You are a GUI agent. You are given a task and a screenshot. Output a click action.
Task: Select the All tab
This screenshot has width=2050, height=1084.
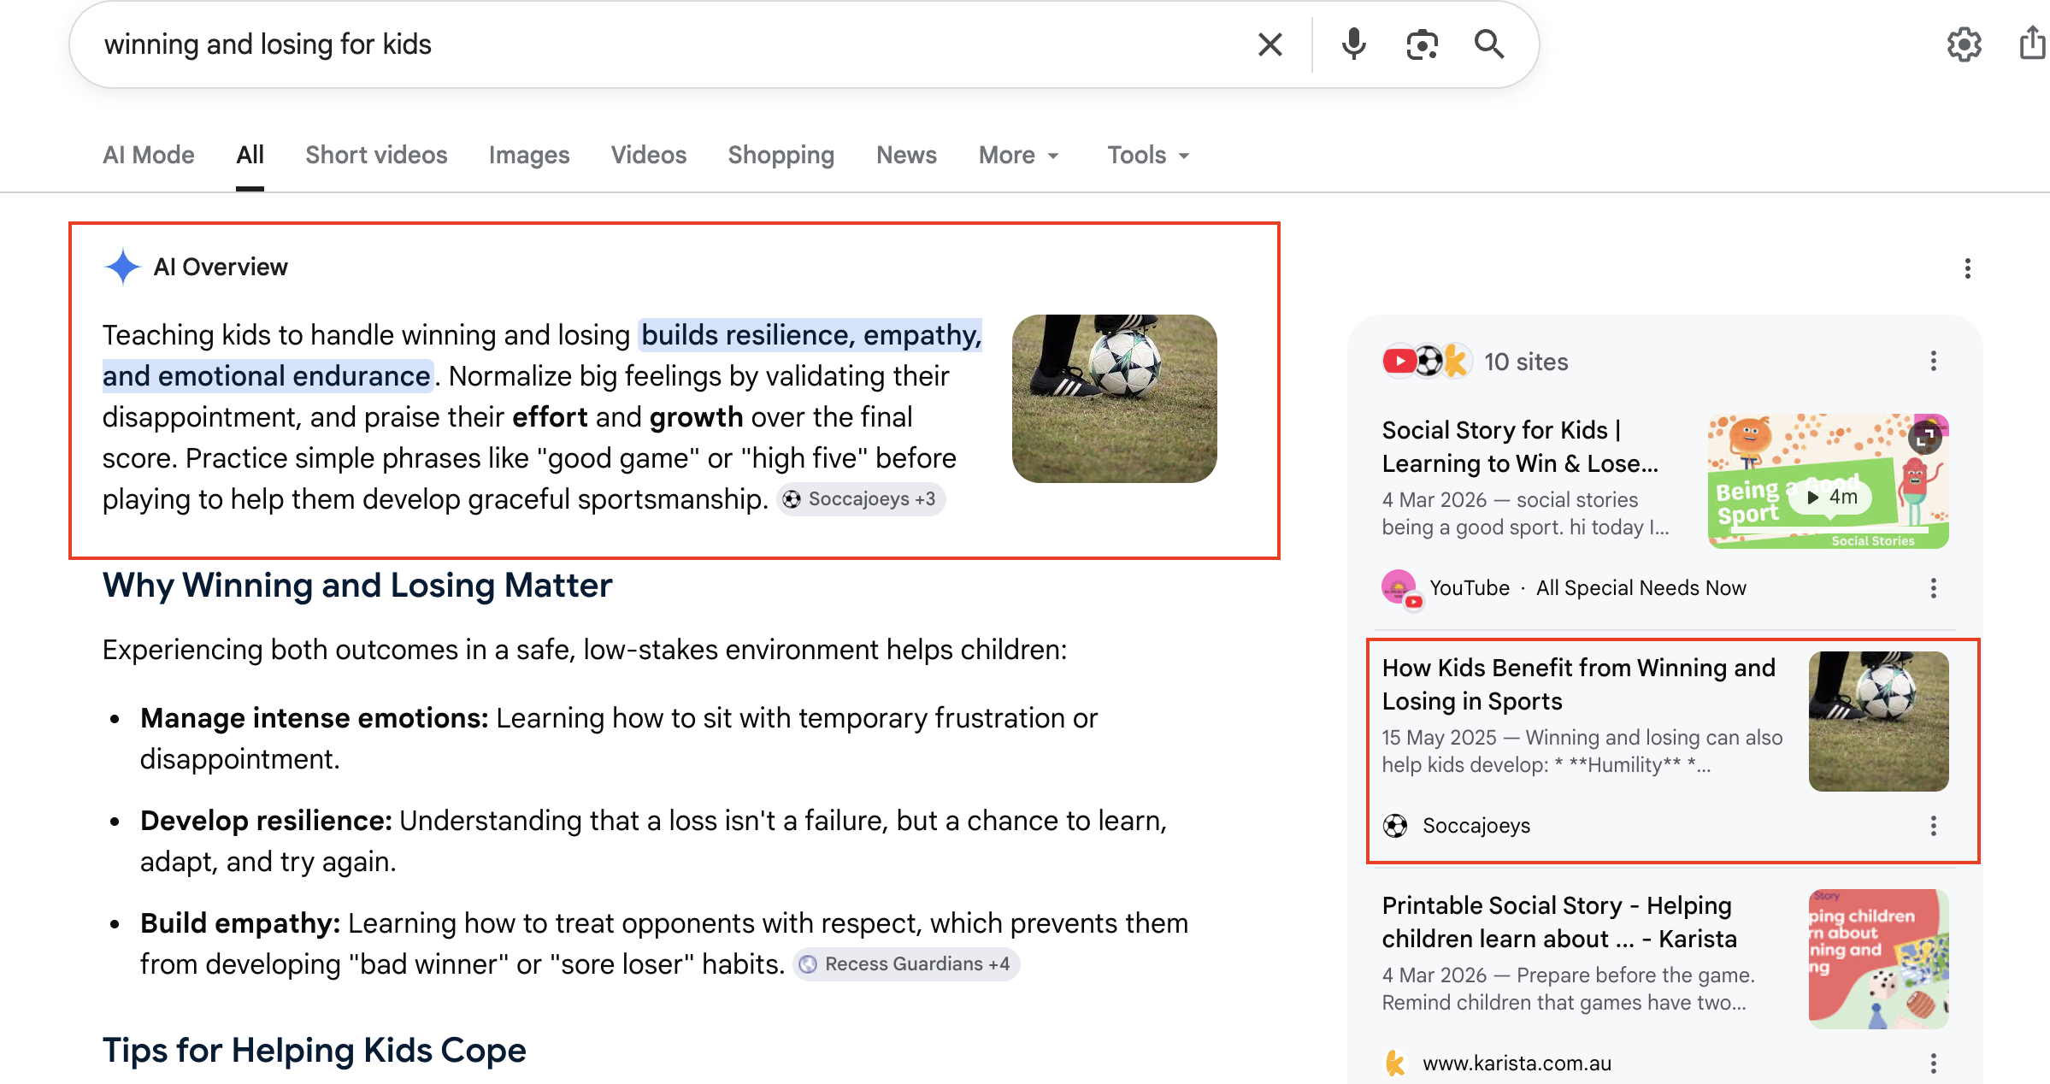[250, 155]
